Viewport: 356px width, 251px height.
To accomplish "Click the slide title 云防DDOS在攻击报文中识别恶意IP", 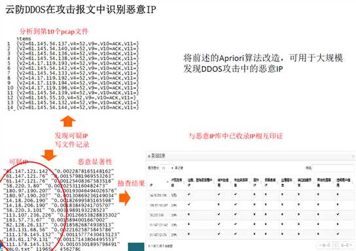I will click(80, 10).
